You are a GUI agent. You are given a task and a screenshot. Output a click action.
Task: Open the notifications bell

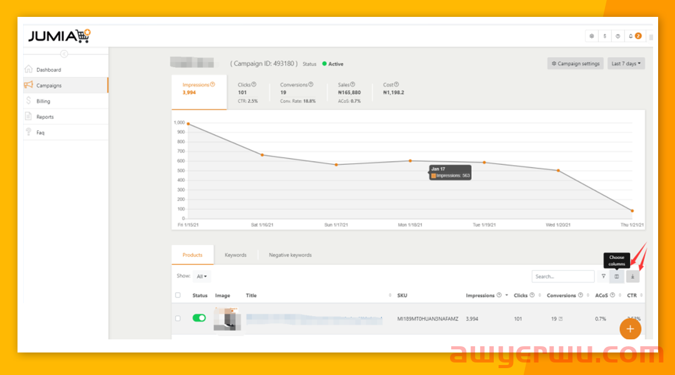[631, 36]
